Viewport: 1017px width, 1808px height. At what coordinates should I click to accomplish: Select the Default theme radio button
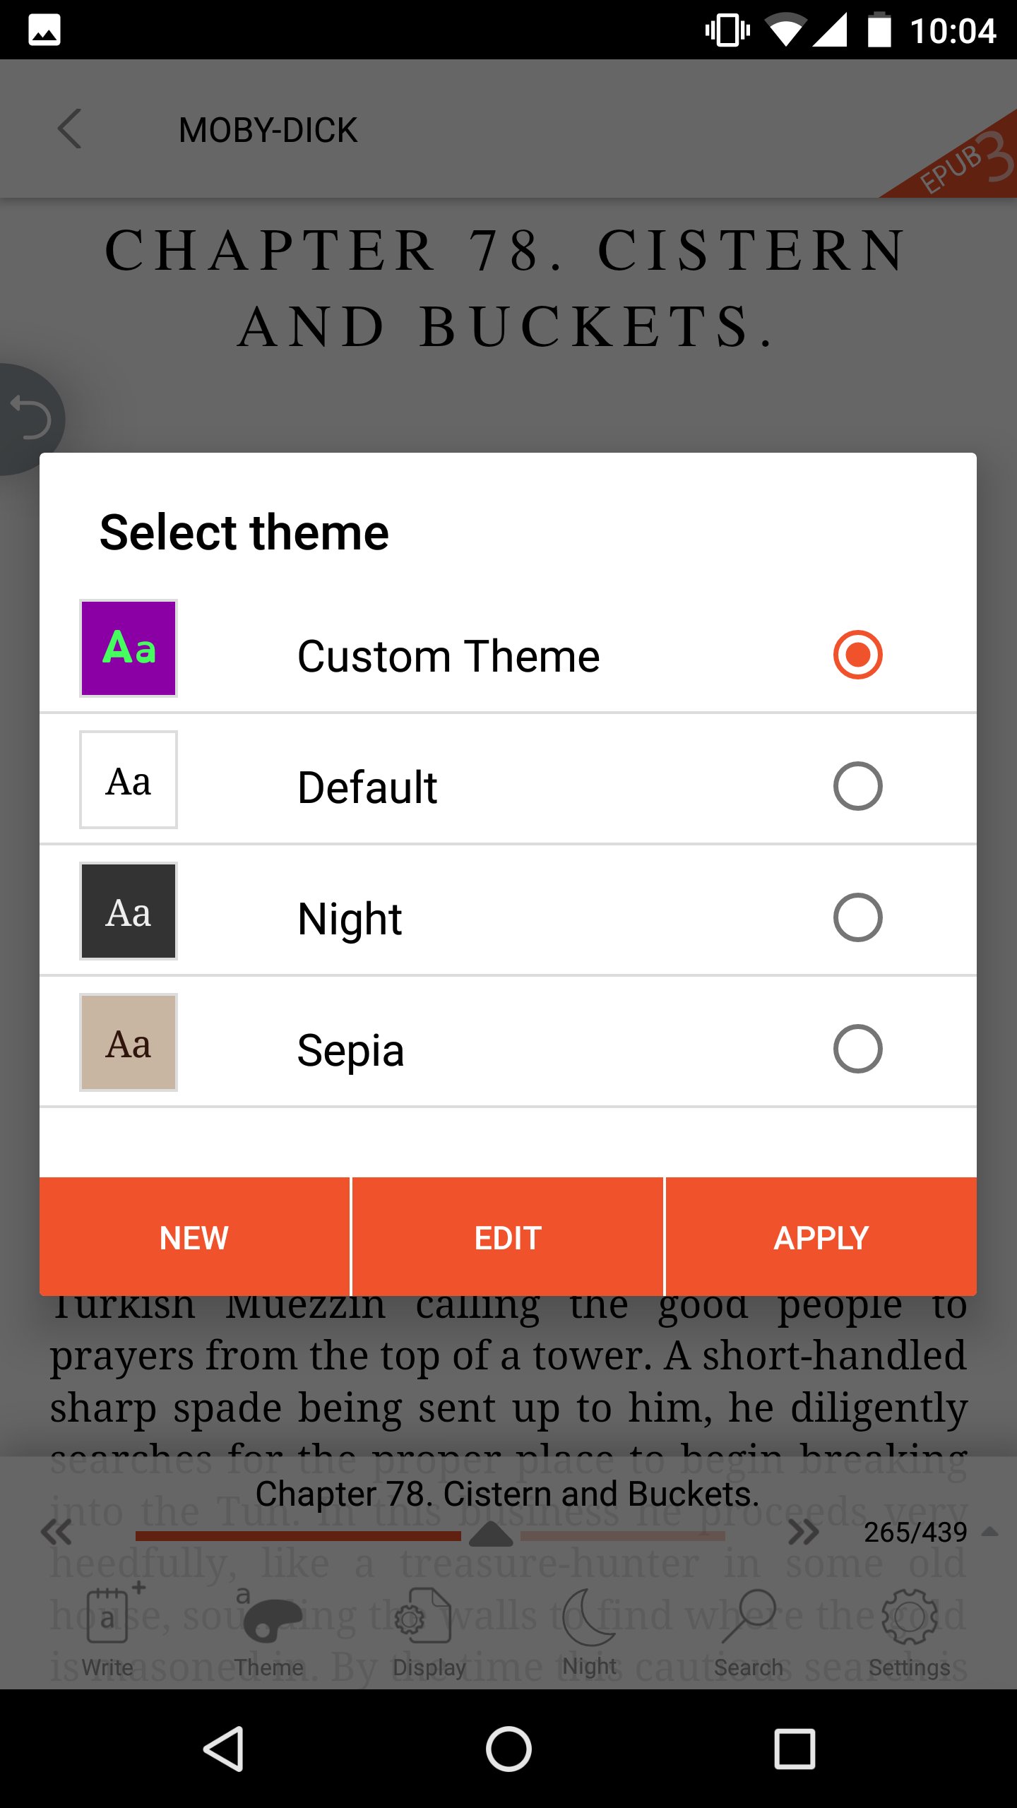click(x=857, y=786)
